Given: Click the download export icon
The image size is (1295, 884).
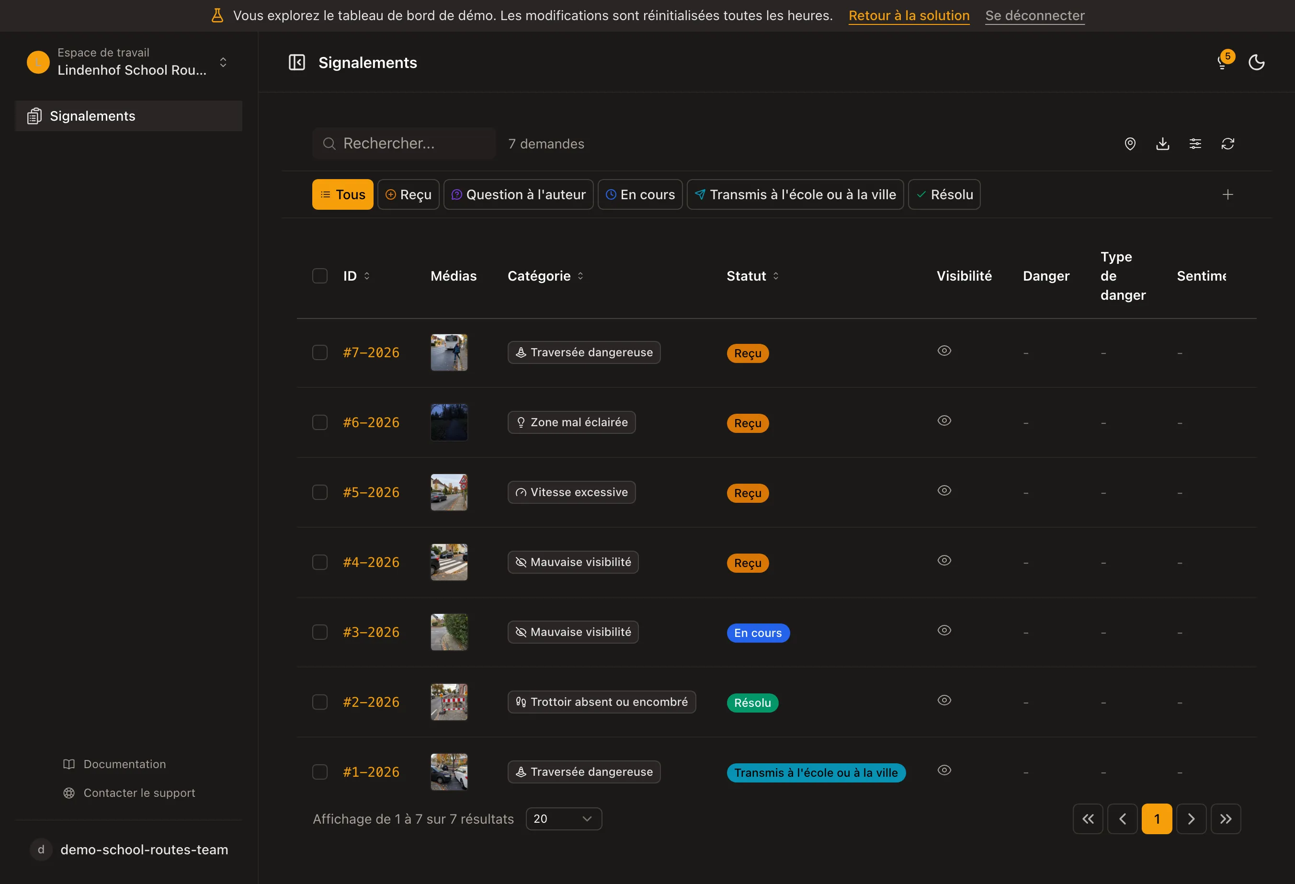Looking at the screenshot, I should (x=1162, y=144).
